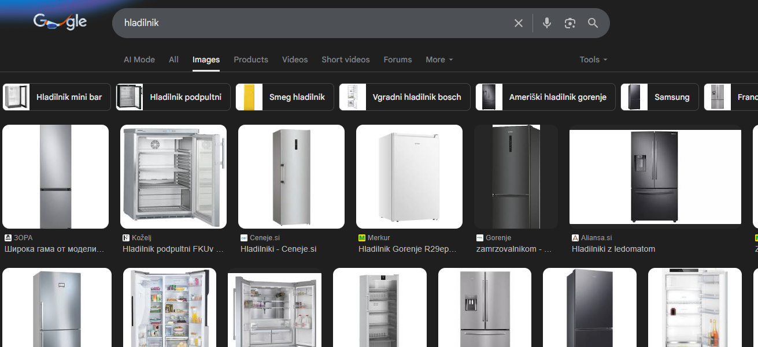Click the Koželj source favicon
The height and width of the screenshot is (347, 758).
point(126,238)
